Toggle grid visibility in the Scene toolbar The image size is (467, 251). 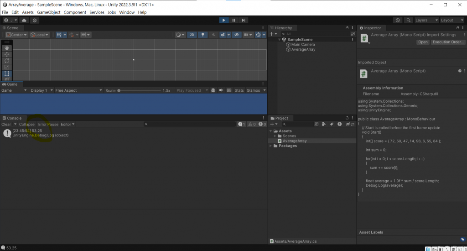59,35
